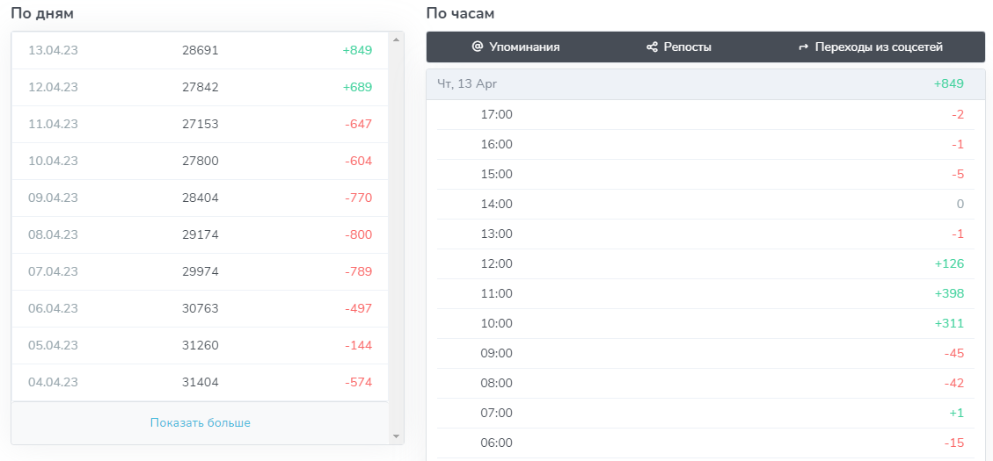Select the 05.04.23 date row
Image resolution: width=993 pixels, height=461 pixels.
(x=201, y=345)
